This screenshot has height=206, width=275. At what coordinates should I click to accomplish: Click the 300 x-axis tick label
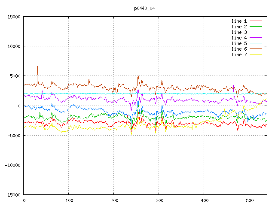click(x=159, y=200)
